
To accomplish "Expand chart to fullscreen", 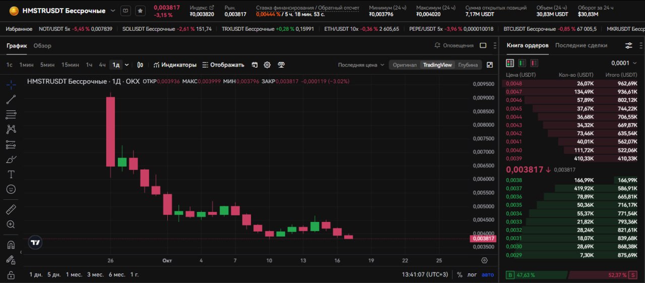I will pos(490,65).
